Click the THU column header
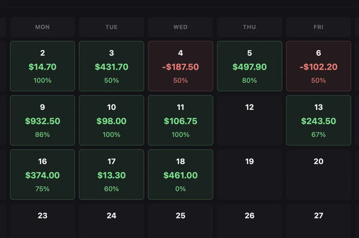The image size is (359, 238). point(250,27)
